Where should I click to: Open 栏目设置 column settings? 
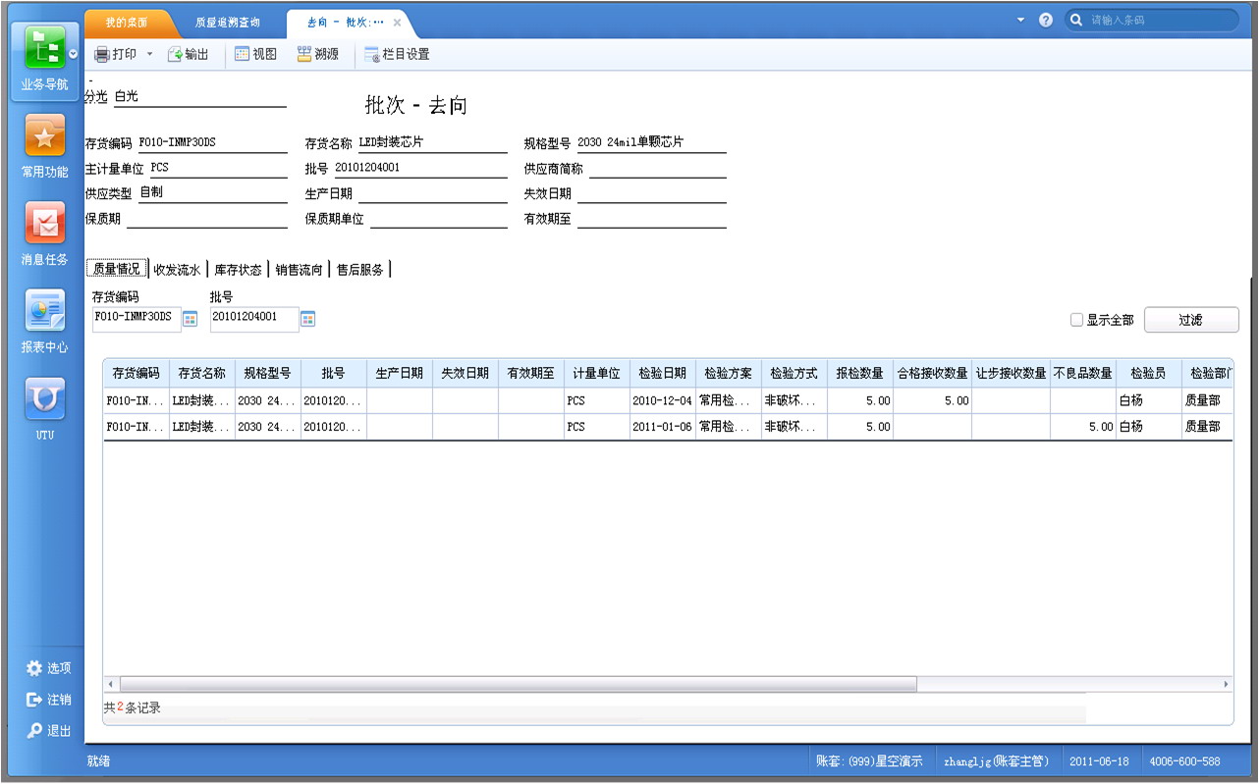397,54
